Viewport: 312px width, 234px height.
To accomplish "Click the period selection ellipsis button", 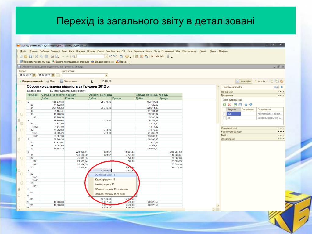I will pyautogui.click(x=58, y=75).
